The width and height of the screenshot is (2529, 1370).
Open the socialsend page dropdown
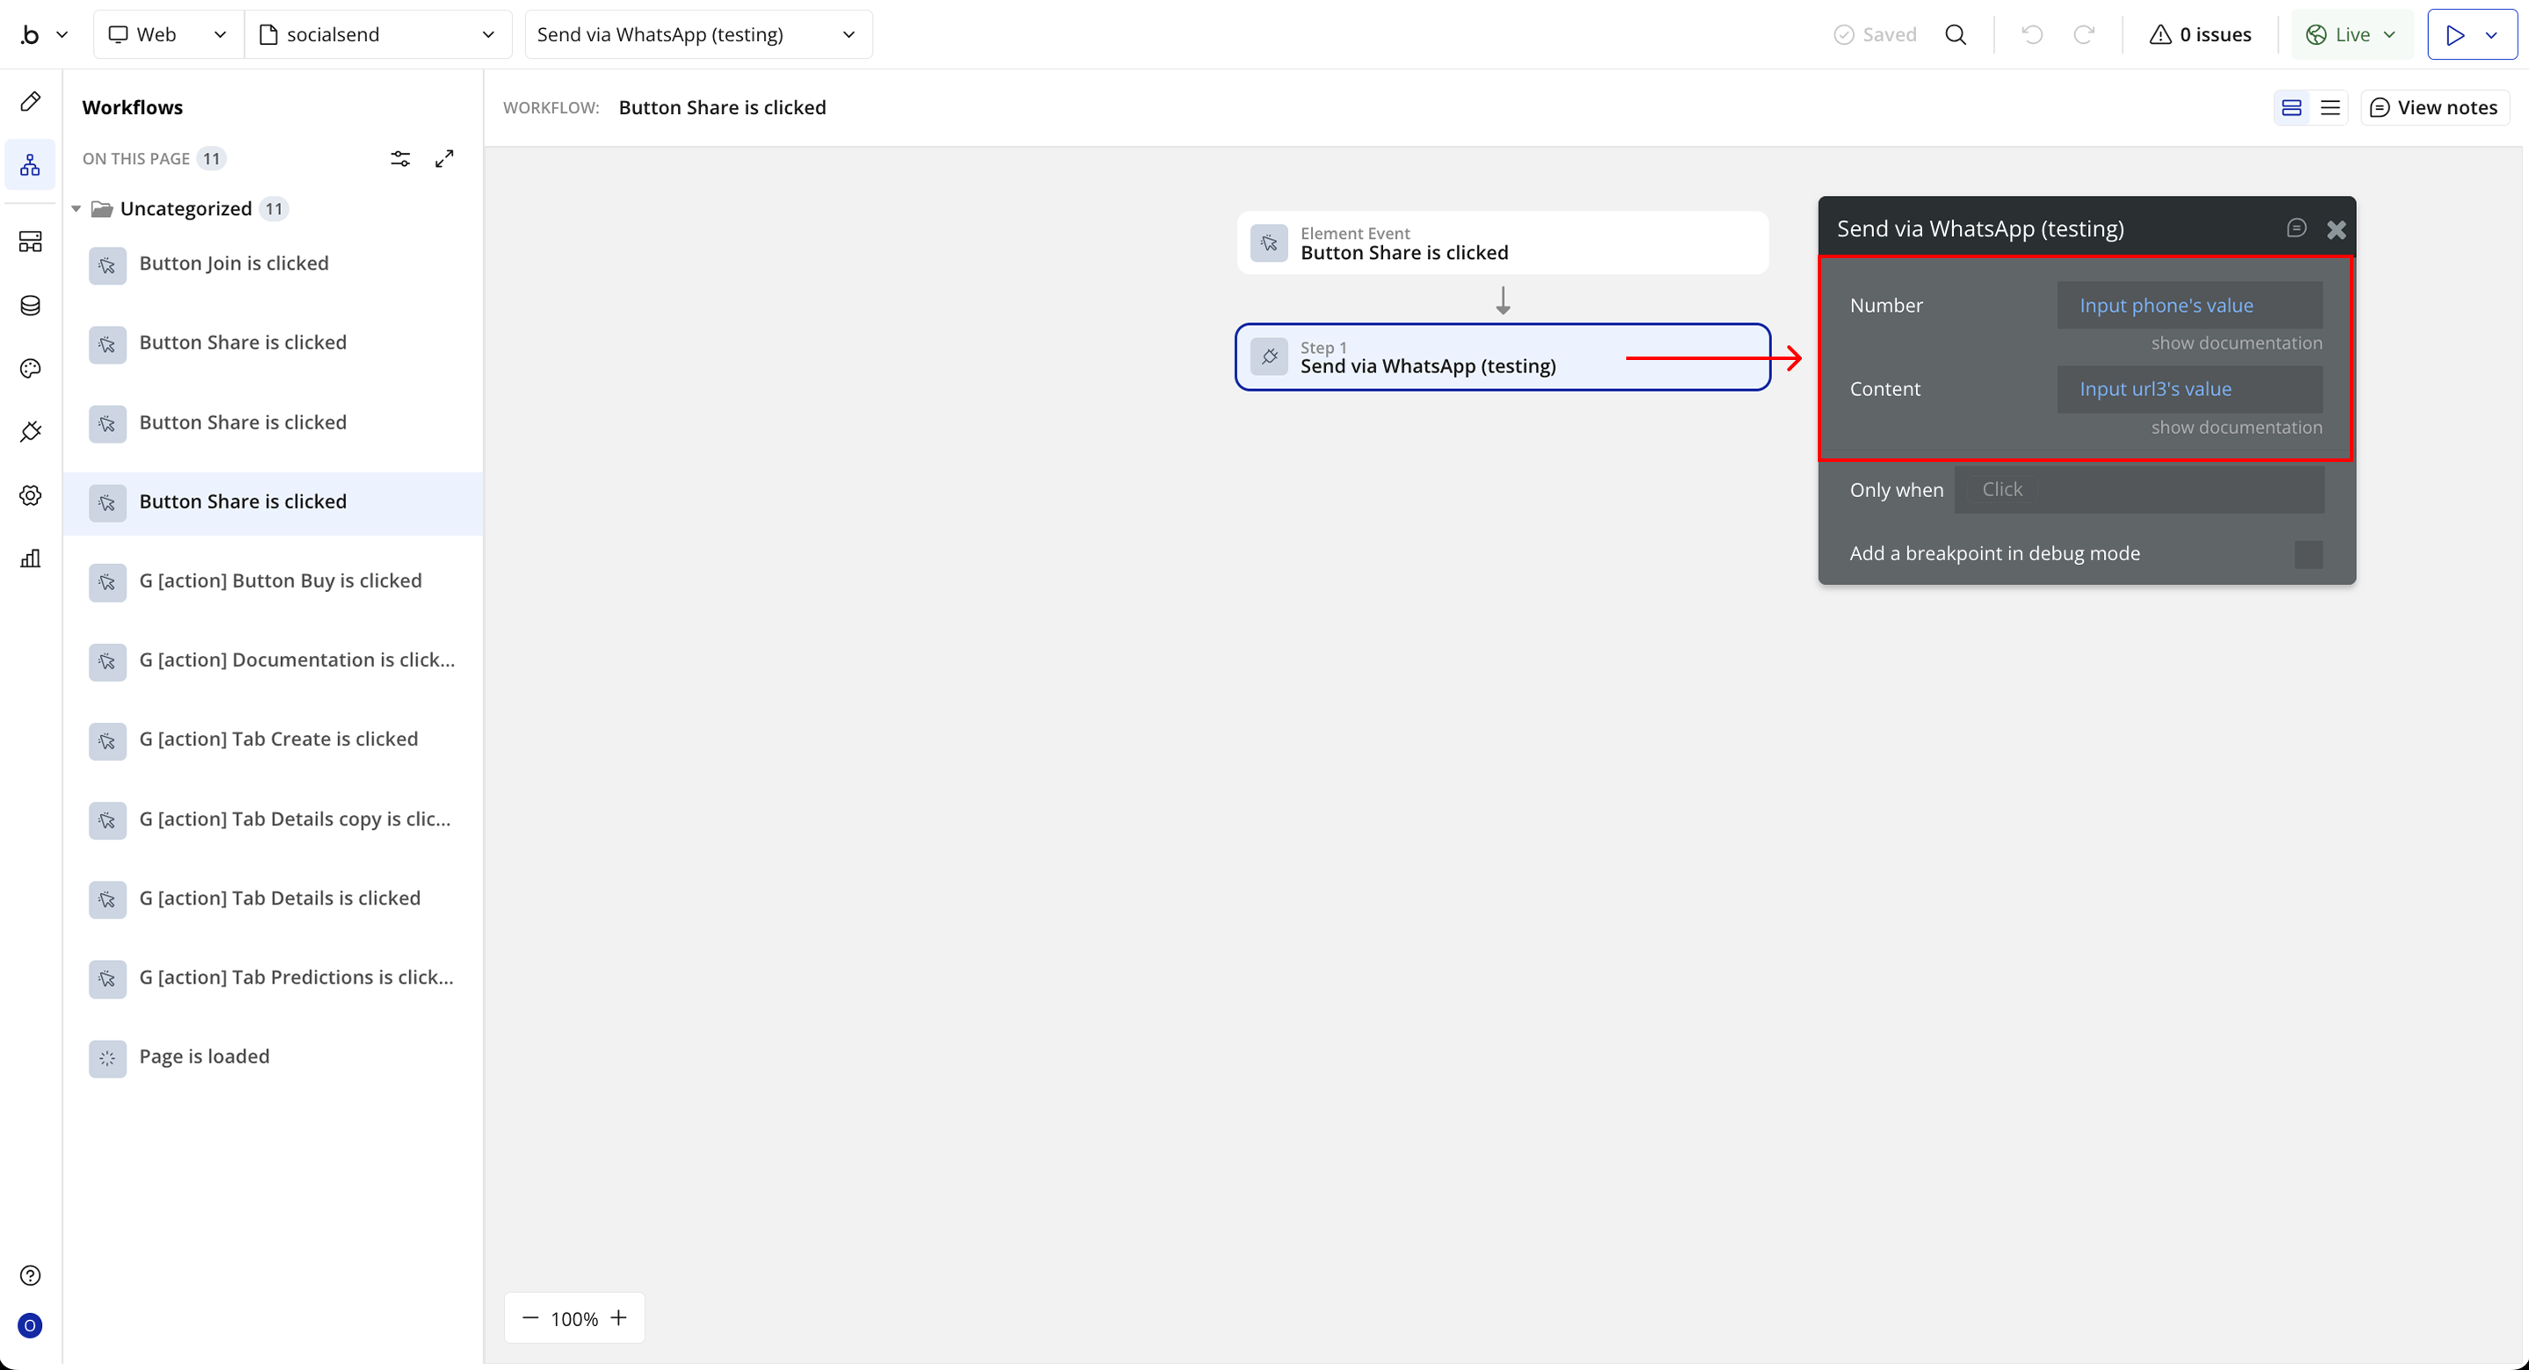pos(377,34)
